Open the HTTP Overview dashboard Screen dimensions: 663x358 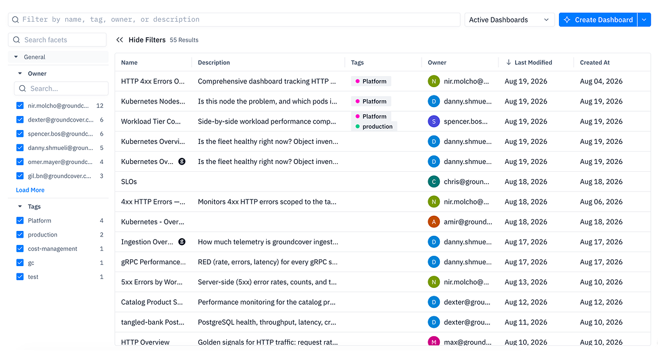(x=145, y=342)
